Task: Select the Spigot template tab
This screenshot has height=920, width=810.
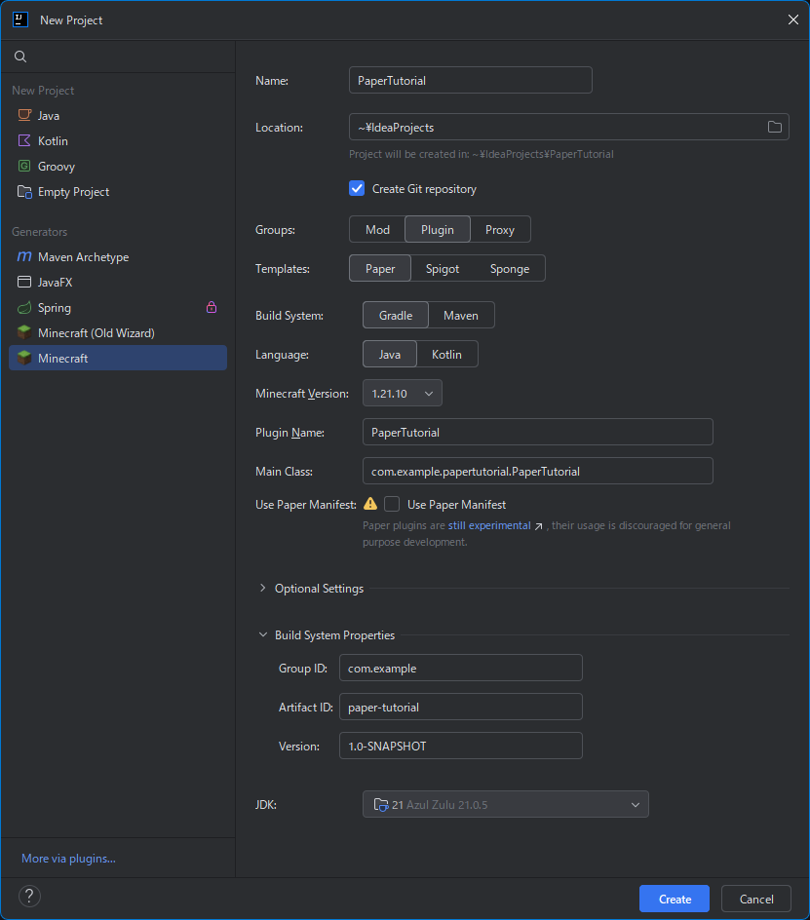Action: [443, 269]
